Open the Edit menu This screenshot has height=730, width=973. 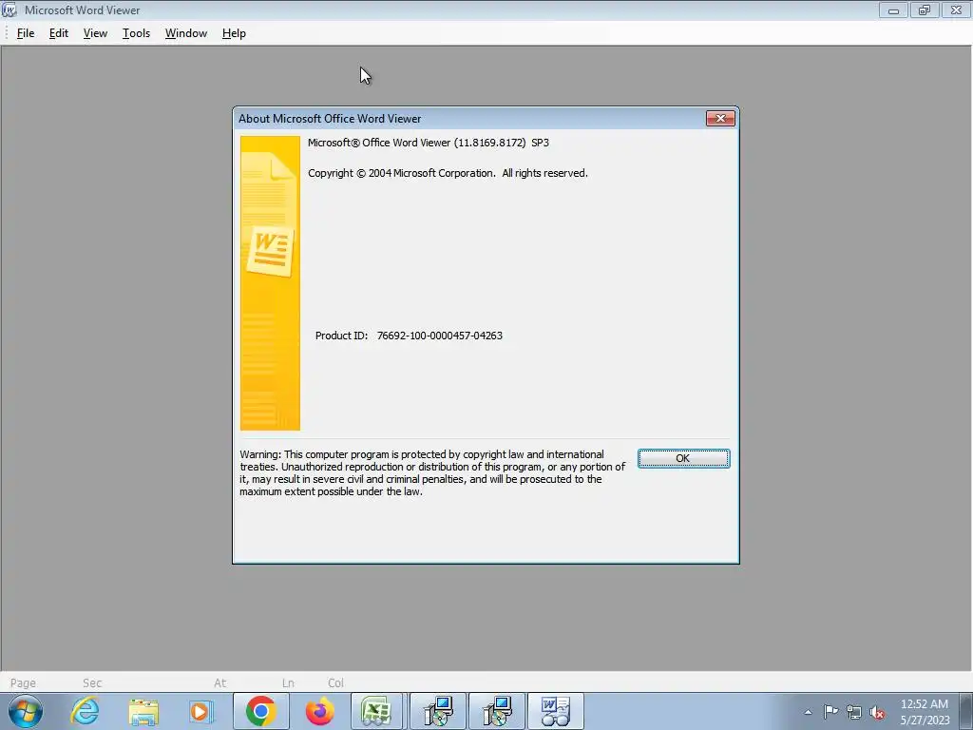click(58, 33)
